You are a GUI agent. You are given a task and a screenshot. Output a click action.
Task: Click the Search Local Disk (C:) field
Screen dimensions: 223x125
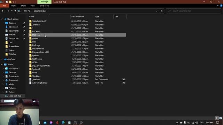point(193,11)
